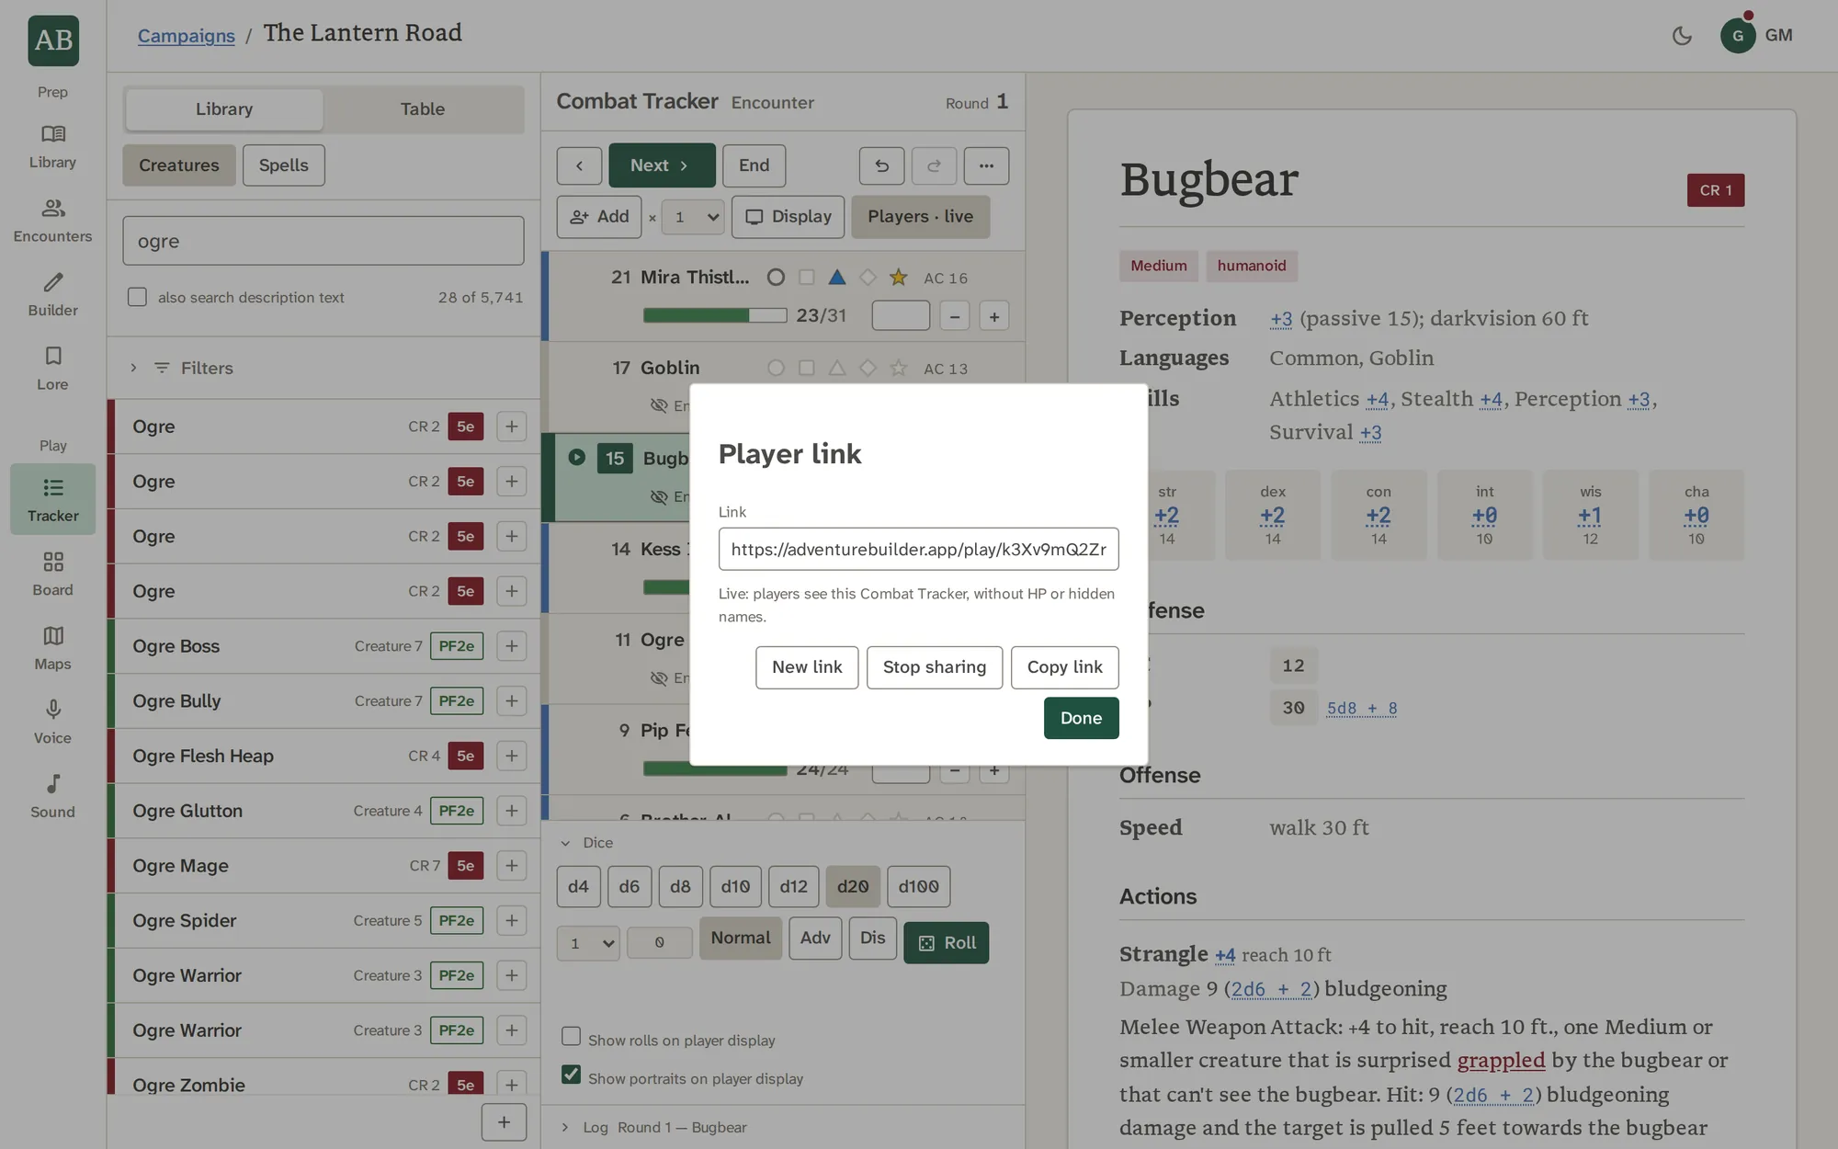Screen dimensions: 1838x1149
Task: Open Library in the left sidebar
Action: click(x=52, y=147)
